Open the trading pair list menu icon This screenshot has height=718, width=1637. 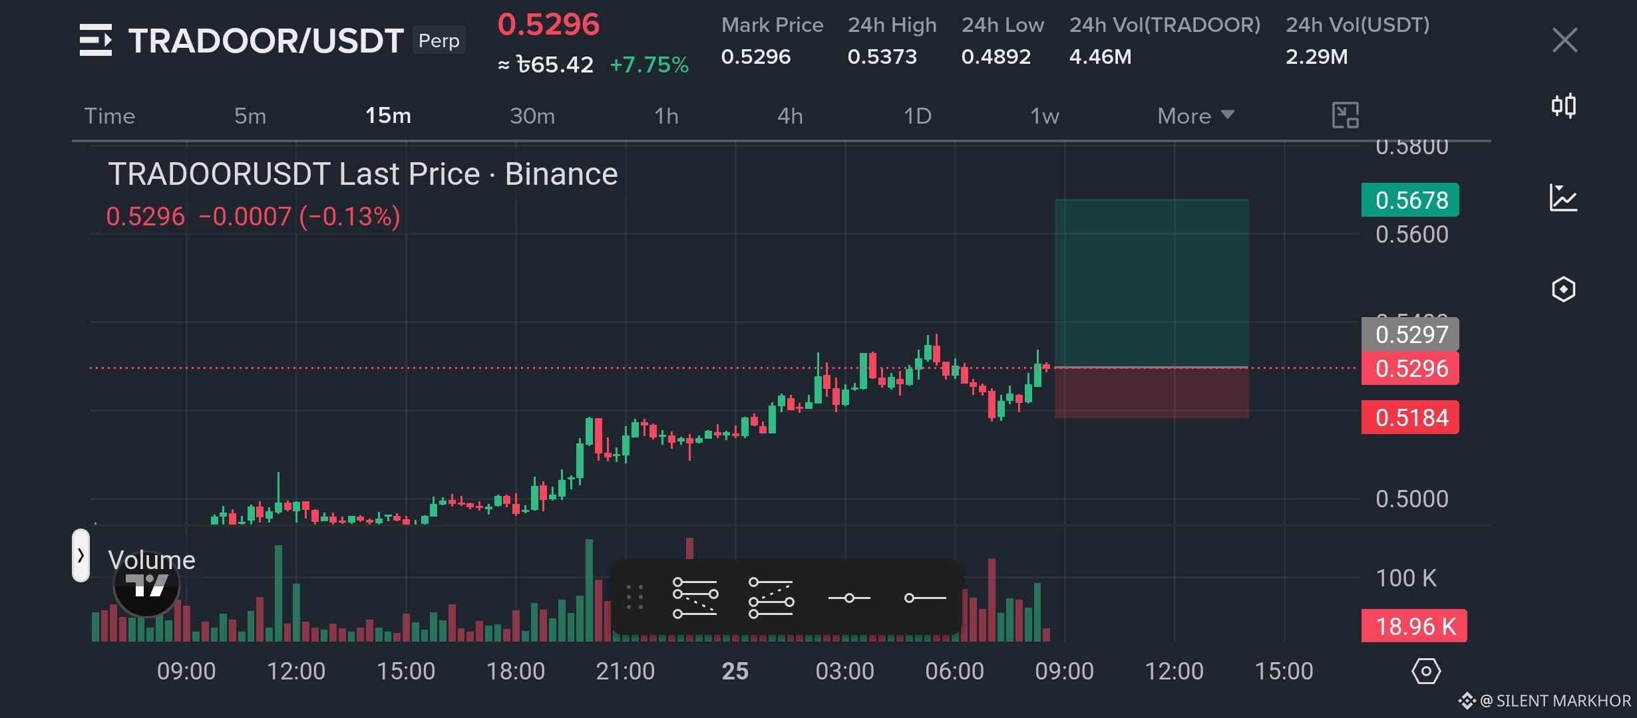coord(96,40)
